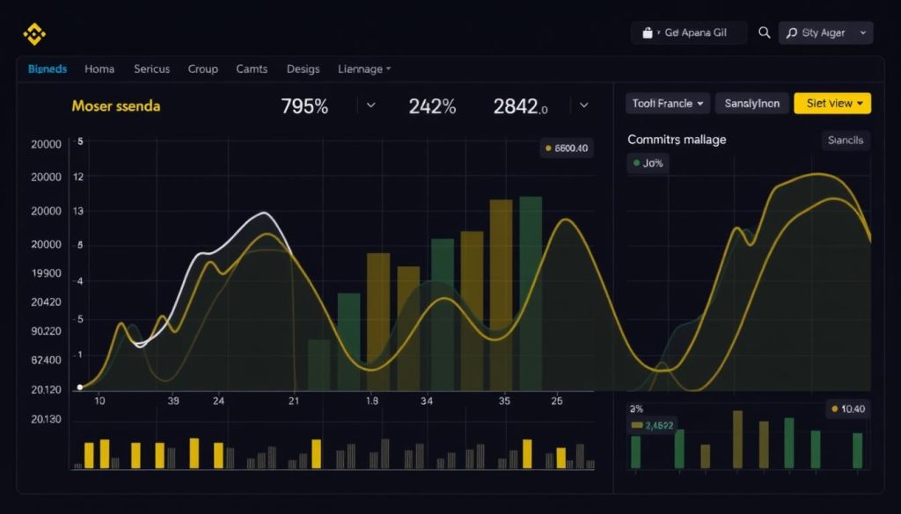
Task: Click the 2,4592 legend label
Action: 652,425
